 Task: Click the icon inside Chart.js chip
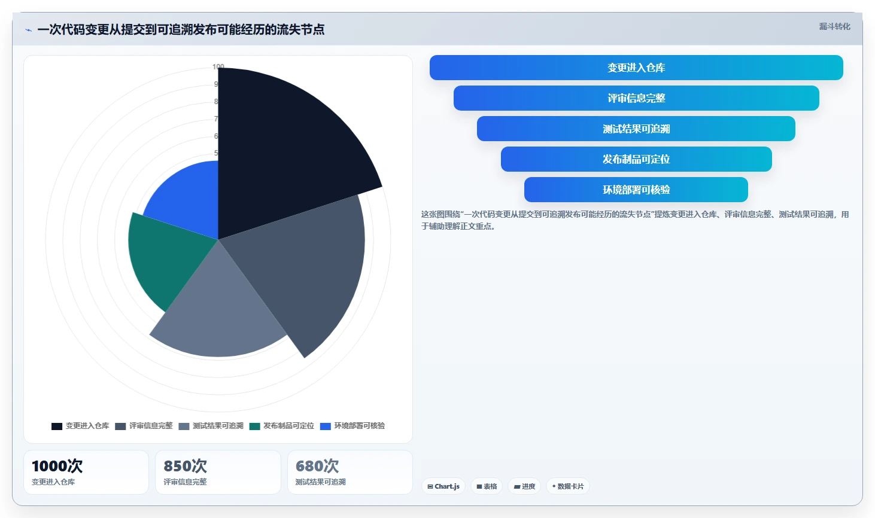[430, 487]
